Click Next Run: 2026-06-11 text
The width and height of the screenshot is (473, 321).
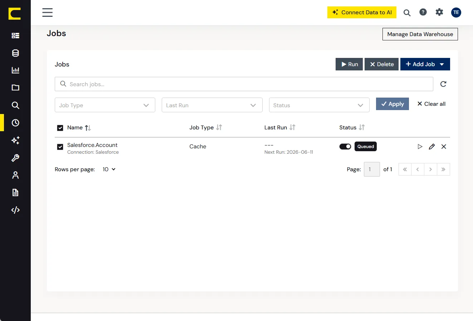pyautogui.click(x=289, y=152)
